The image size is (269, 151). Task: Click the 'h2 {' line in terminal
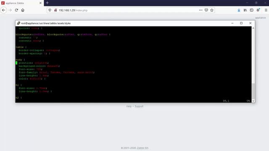point(18,98)
